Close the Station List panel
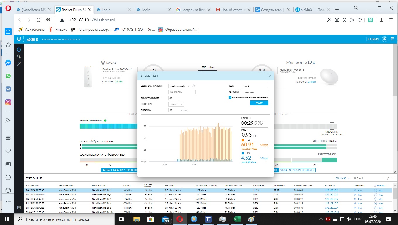The image size is (398, 225). pos(394,178)
